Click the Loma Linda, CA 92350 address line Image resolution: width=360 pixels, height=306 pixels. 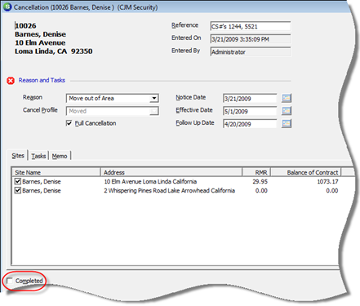[54, 51]
